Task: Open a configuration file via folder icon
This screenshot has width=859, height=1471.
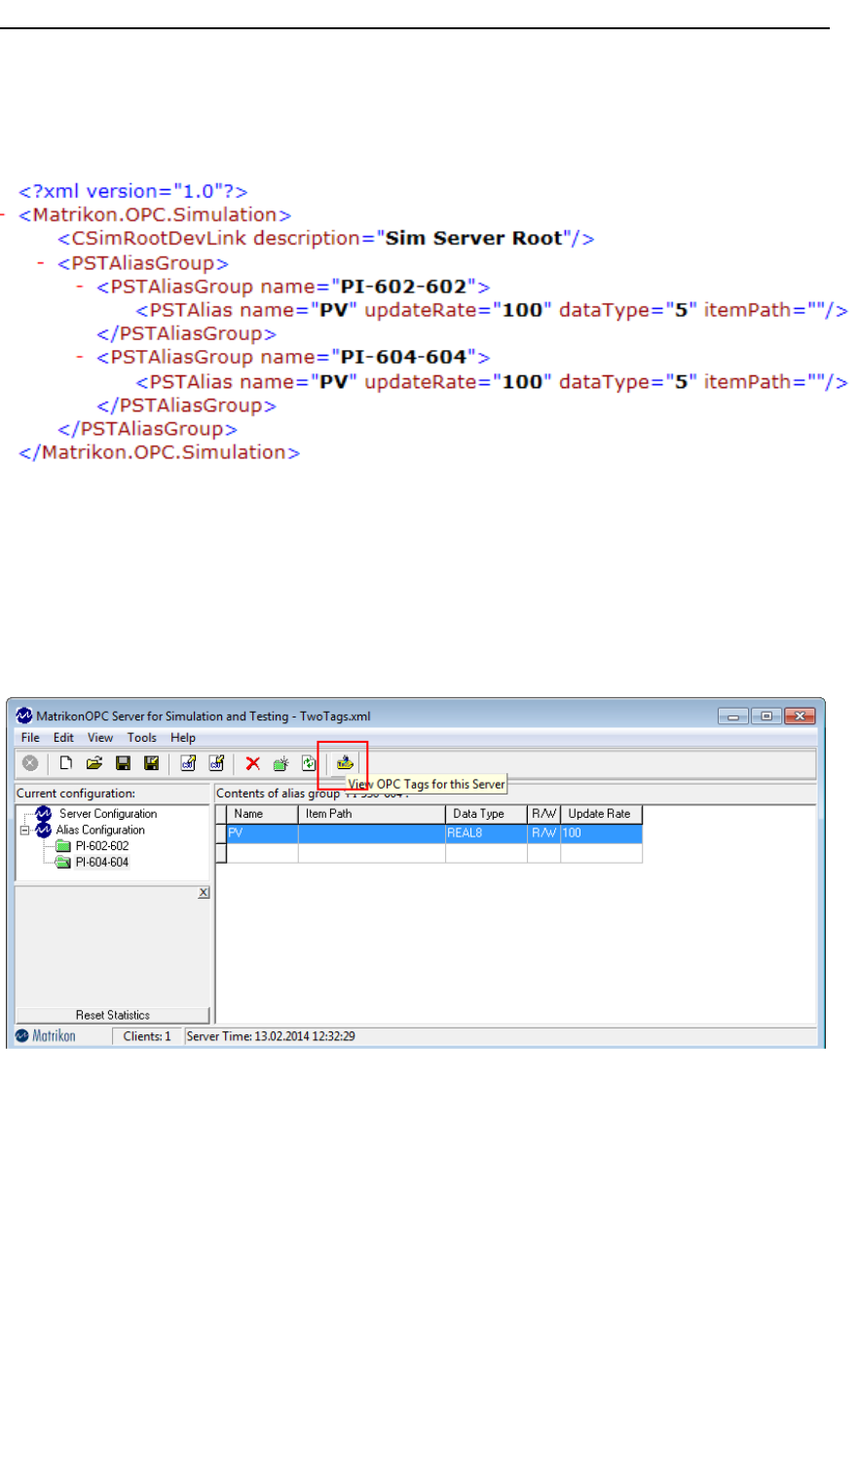Action: coord(94,763)
